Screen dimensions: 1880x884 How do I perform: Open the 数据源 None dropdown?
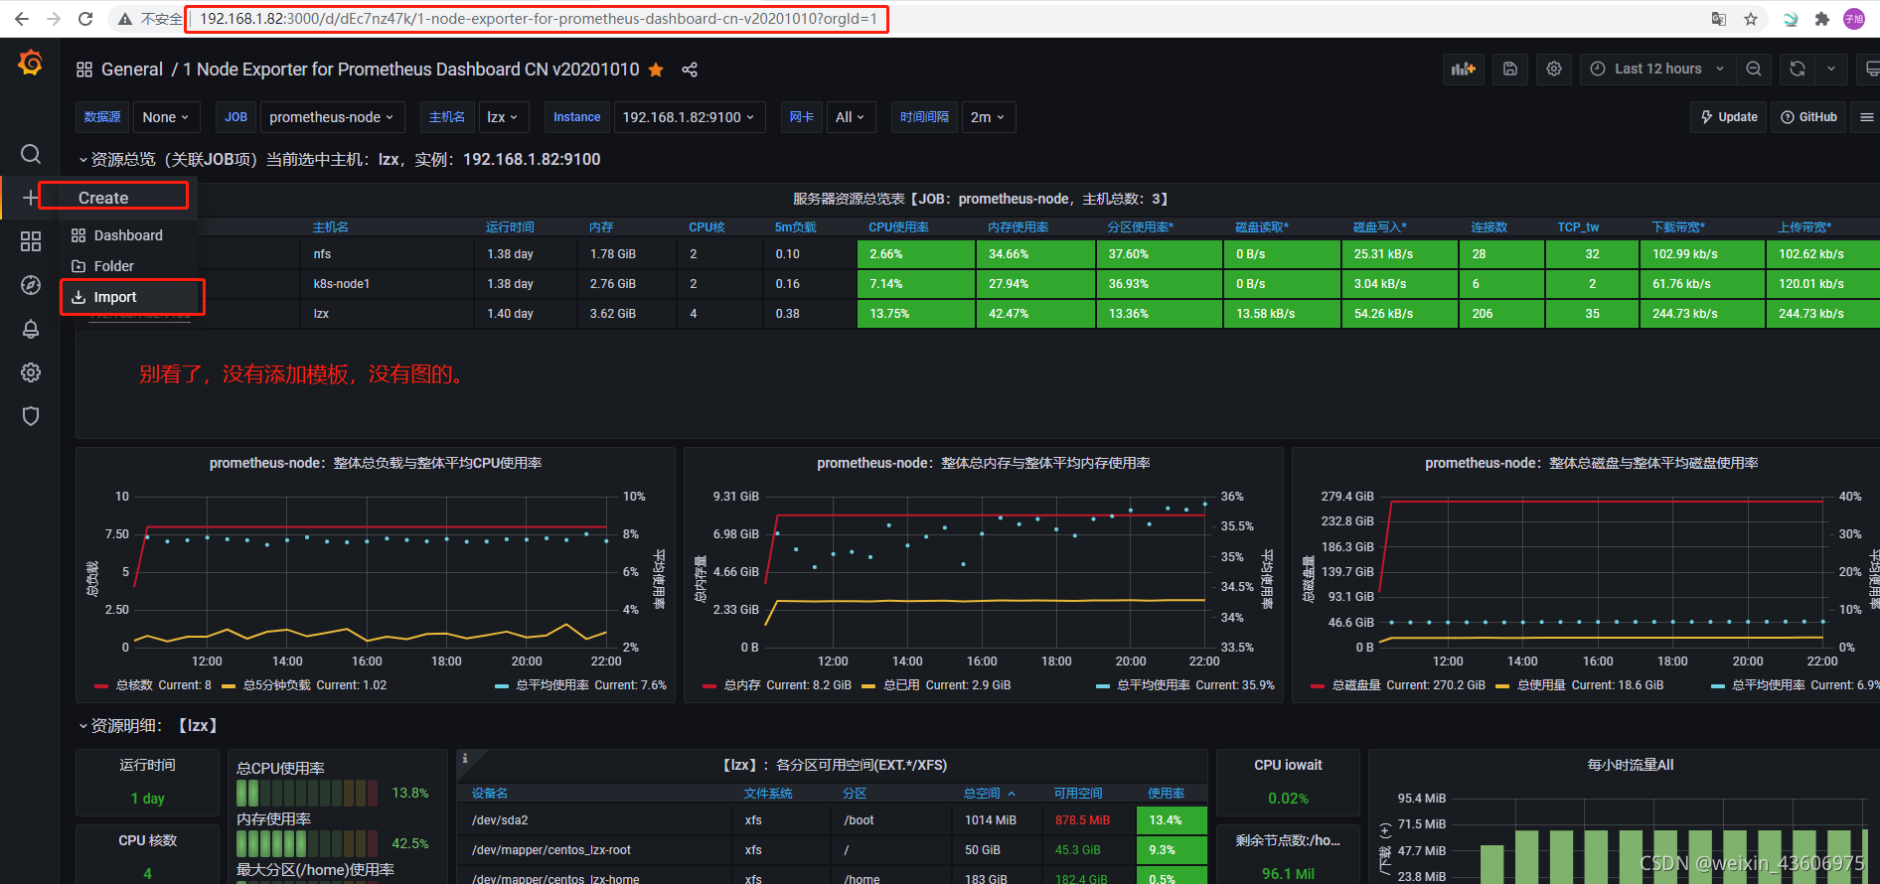coord(167,117)
